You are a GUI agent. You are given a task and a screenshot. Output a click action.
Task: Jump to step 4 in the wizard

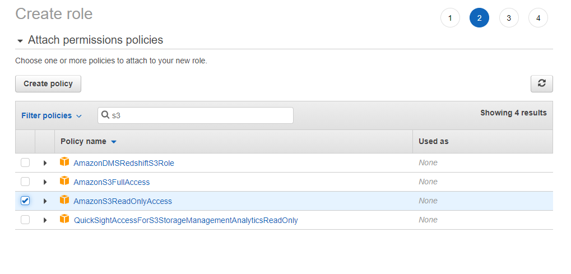point(538,18)
